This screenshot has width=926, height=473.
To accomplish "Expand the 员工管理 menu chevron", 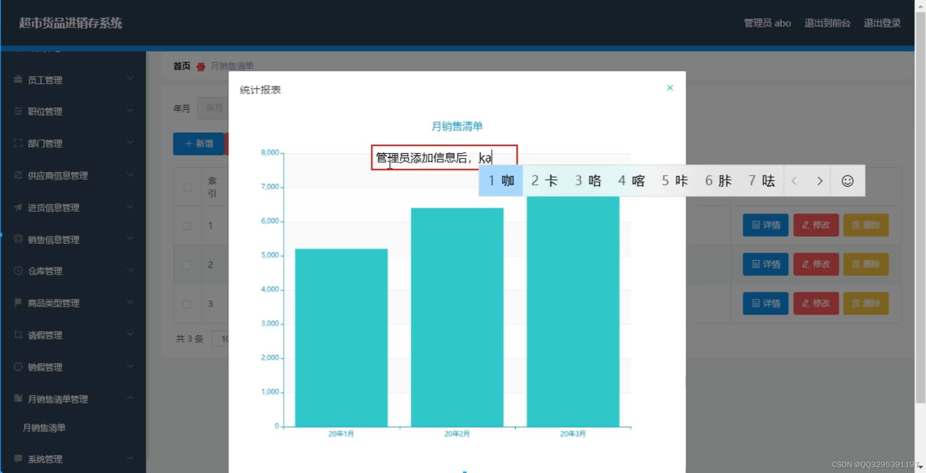I will pyautogui.click(x=130, y=79).
